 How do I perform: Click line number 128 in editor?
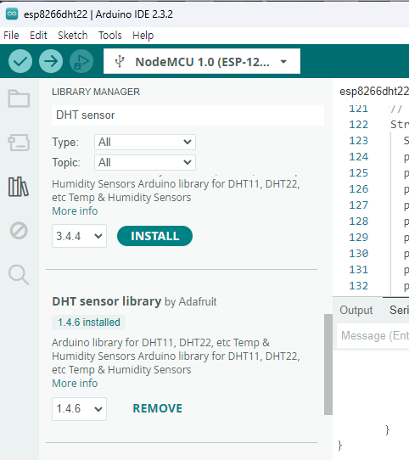[x=359, y=222]
